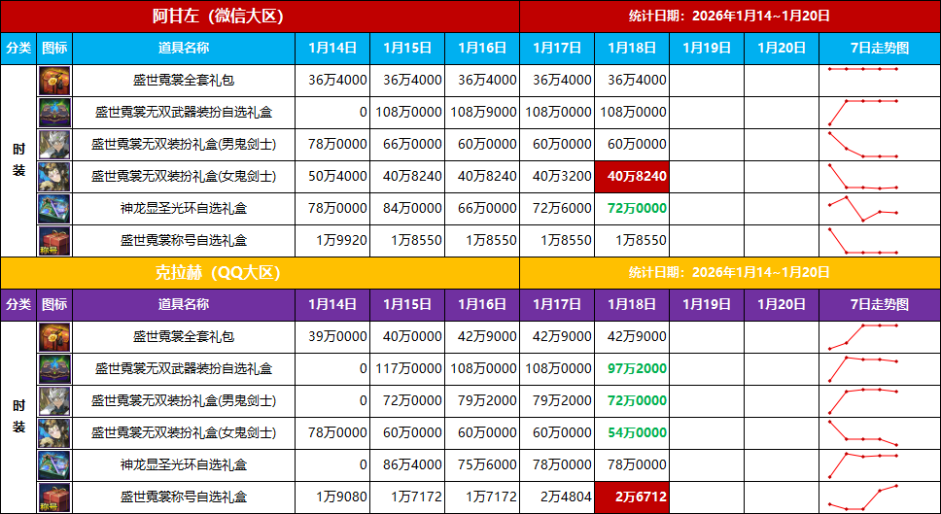Open the 全套礼包 trend sparkline in 克拉赫 table
Viewport: 941px width, 514px height.
point(863,337)
